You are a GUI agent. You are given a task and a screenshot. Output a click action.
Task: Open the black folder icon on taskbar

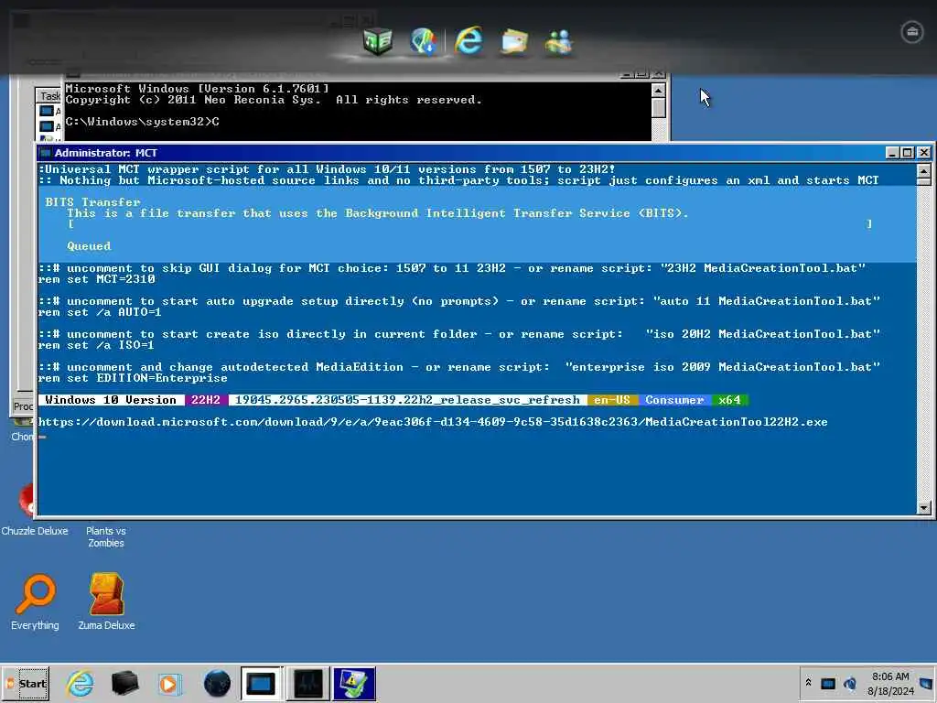tap(124, 683)
